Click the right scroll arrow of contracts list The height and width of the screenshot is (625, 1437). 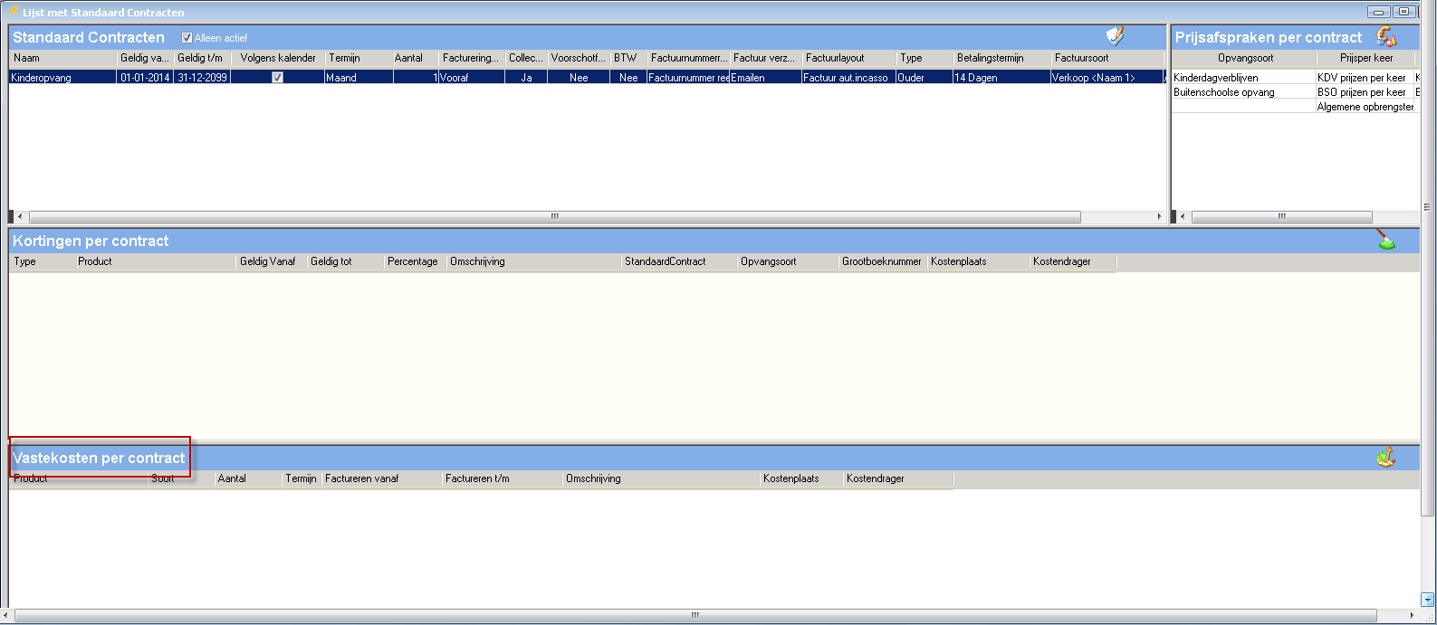coord(1159,217)
